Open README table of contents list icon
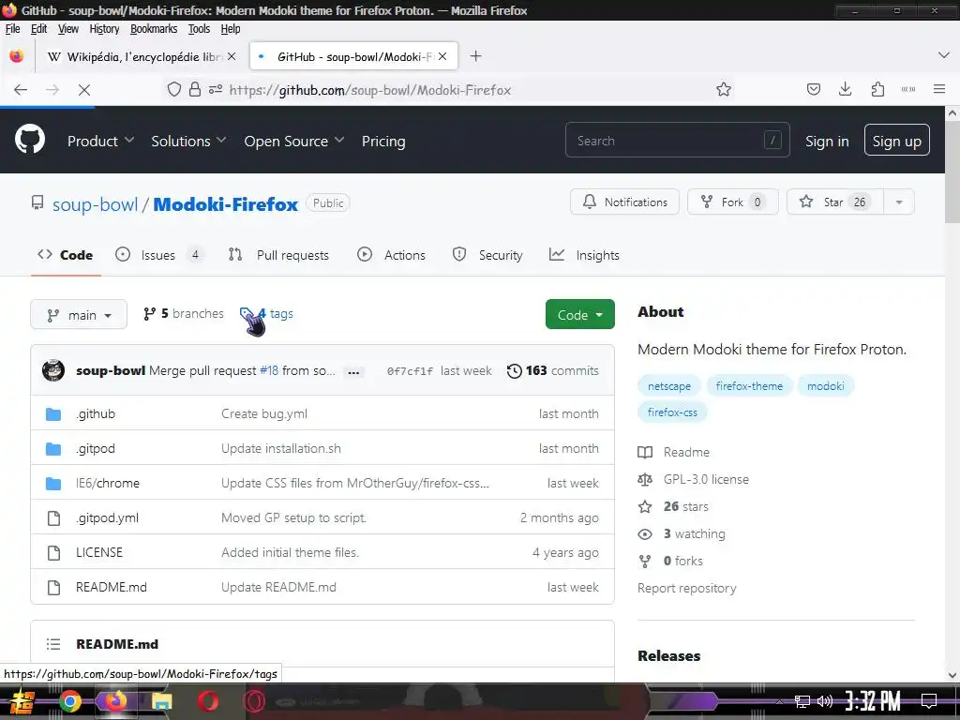960x720 pixels. pos(53,644)
